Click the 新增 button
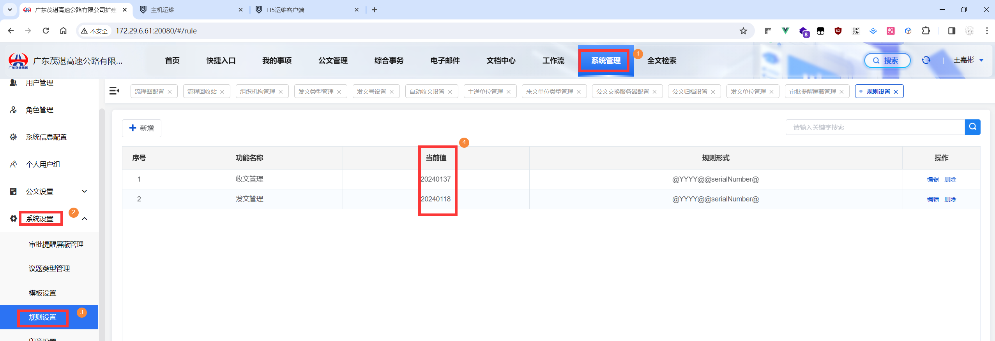The width and height of the screenshot is (995, 341). tap(141, 128)
